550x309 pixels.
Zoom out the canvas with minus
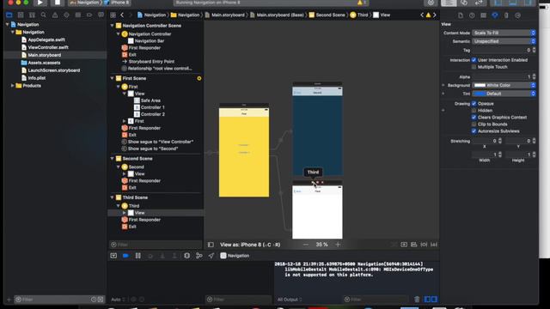click(x=306, y=245)
